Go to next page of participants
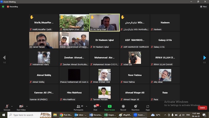This screenshot has height=118, width=209. click(x=205, y=58)
